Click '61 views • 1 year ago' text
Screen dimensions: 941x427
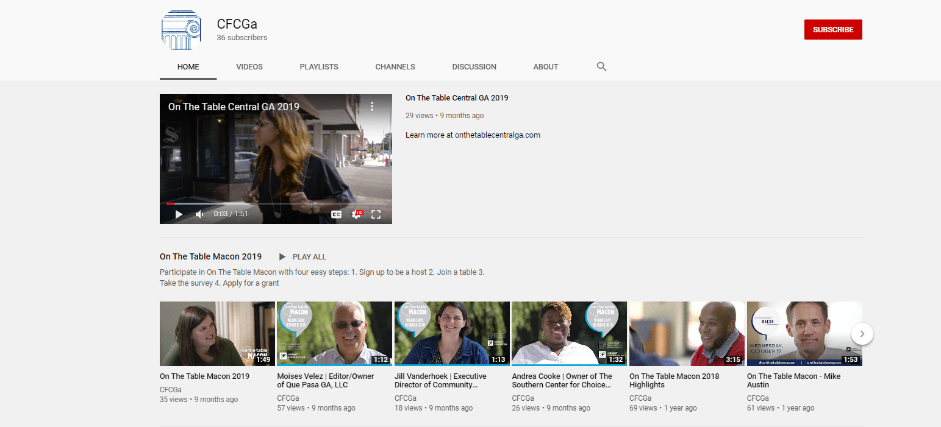click(781, 408)
